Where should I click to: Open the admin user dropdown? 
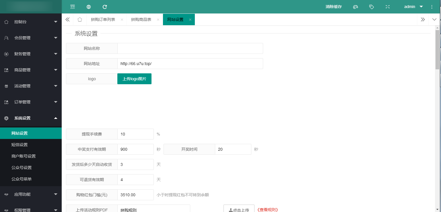413,7
